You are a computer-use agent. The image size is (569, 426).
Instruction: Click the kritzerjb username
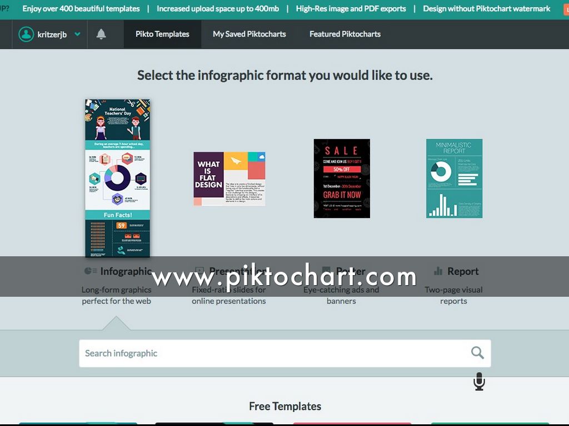[x=52, y=34]
